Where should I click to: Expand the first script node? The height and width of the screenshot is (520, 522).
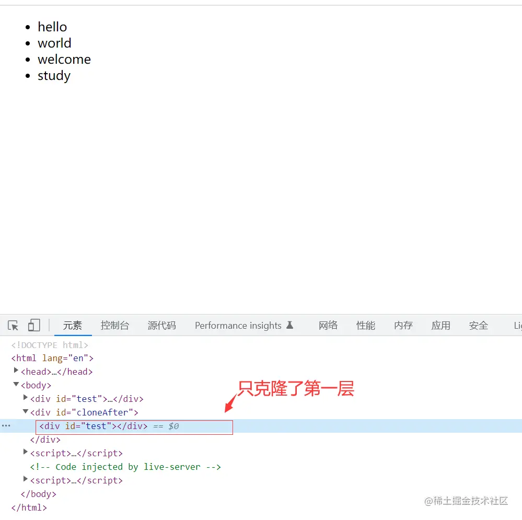[25, 452]
